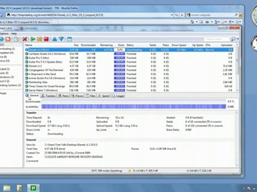Switch to the Speed tab

coord(104,96)
